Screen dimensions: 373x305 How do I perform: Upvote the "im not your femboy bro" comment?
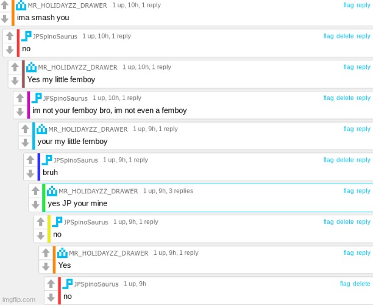coord(20,98)
